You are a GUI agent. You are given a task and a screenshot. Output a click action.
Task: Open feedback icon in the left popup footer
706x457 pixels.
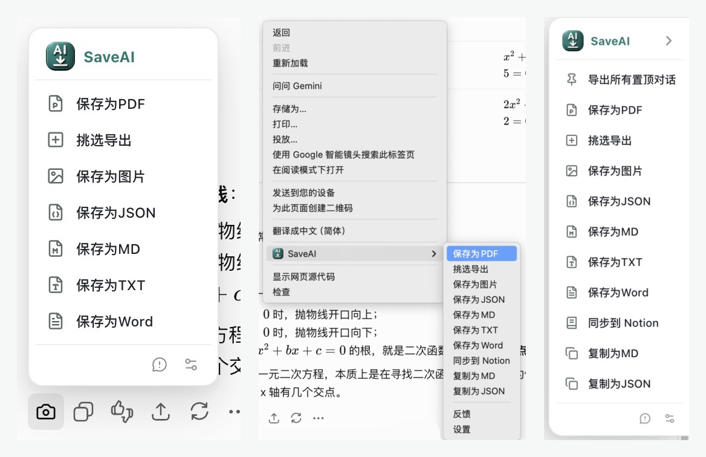pyautogui.click(x=160, y=365)
